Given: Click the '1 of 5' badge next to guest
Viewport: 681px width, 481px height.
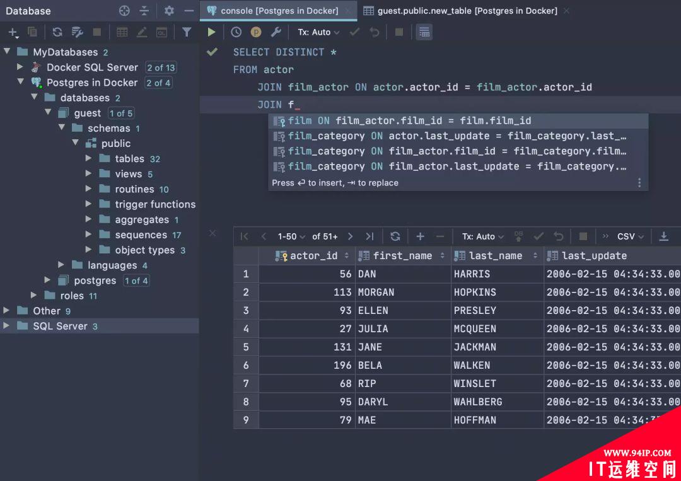Looking at the screenshot, I should (x=121, y=113).
